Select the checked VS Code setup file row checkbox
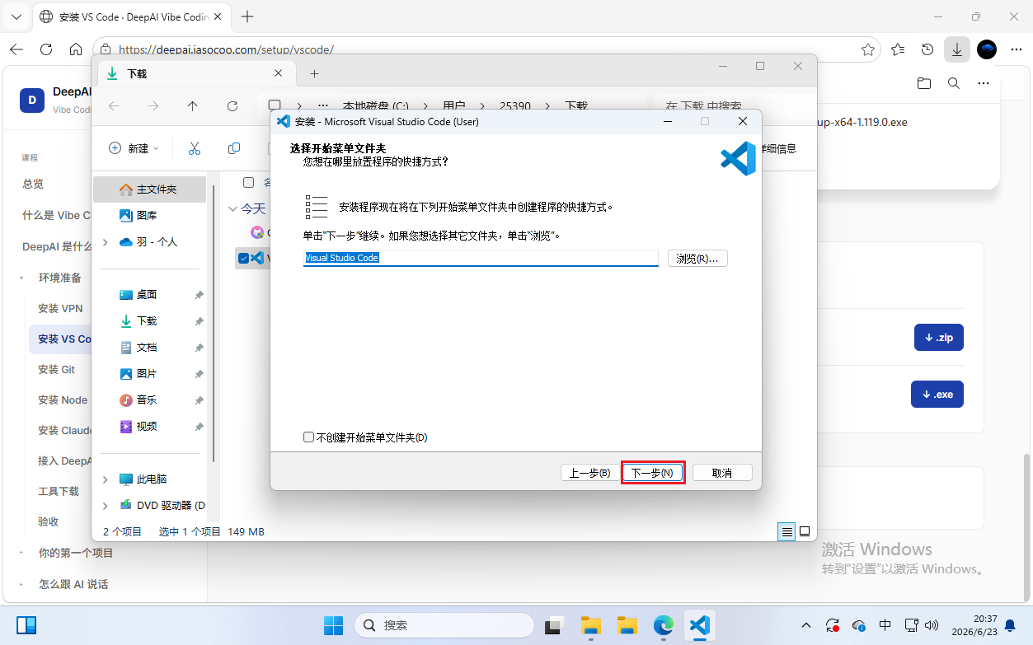 243,258
